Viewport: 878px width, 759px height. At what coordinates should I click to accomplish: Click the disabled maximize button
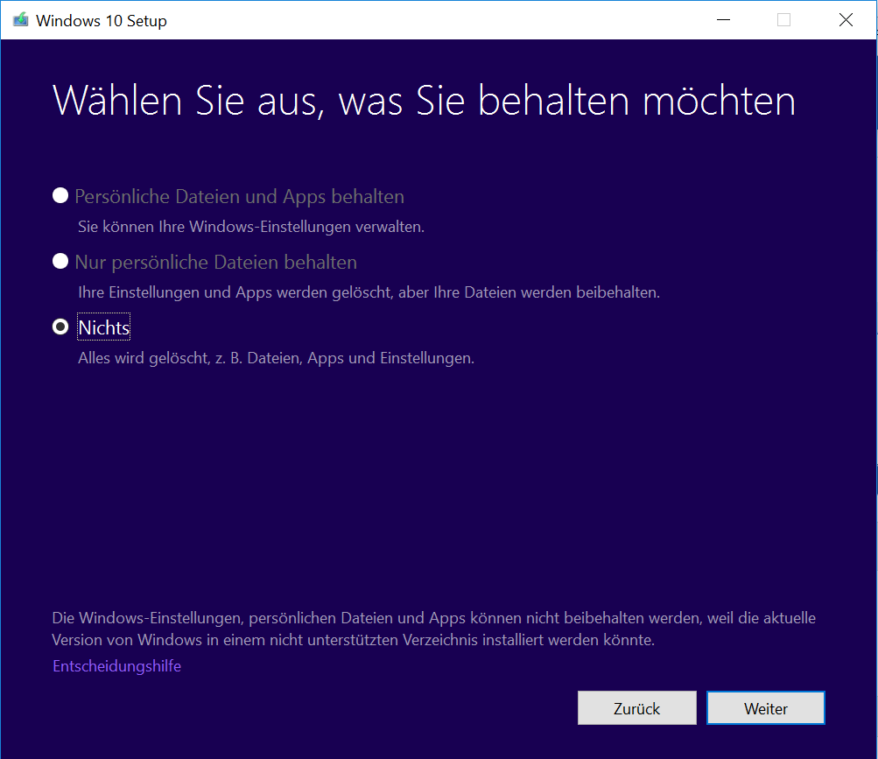point(784,20)
